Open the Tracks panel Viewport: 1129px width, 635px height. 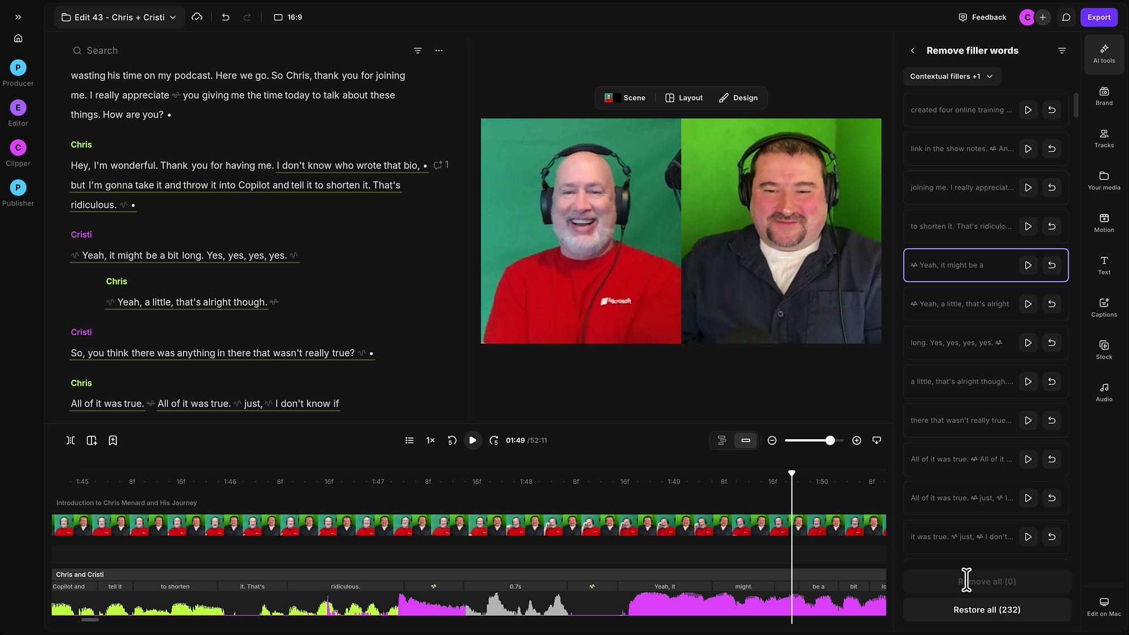point(1104,138)
